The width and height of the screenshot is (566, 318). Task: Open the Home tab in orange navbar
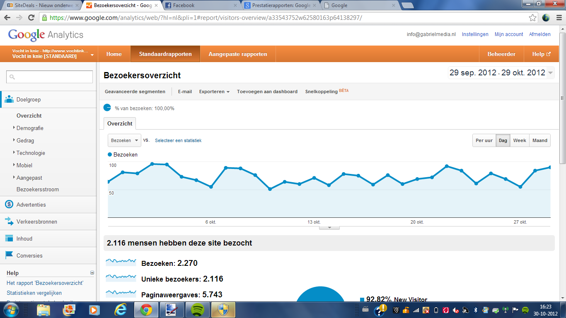[114, 54]
